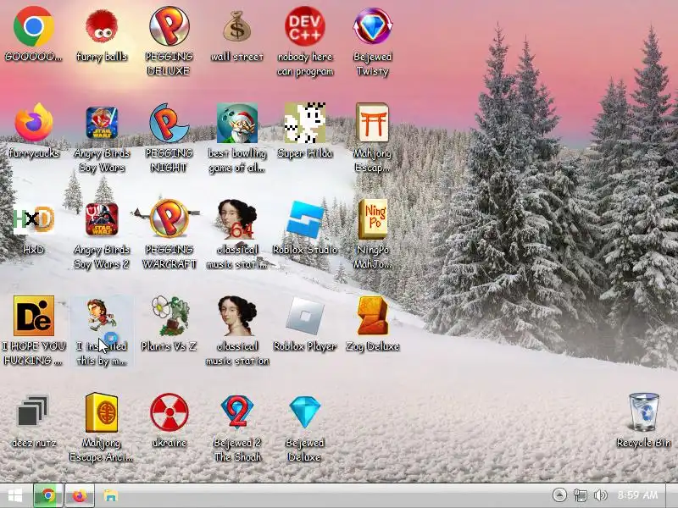Open the PEGGING NIGHT desktop icon
678x508 pixels.
point(169,123)
